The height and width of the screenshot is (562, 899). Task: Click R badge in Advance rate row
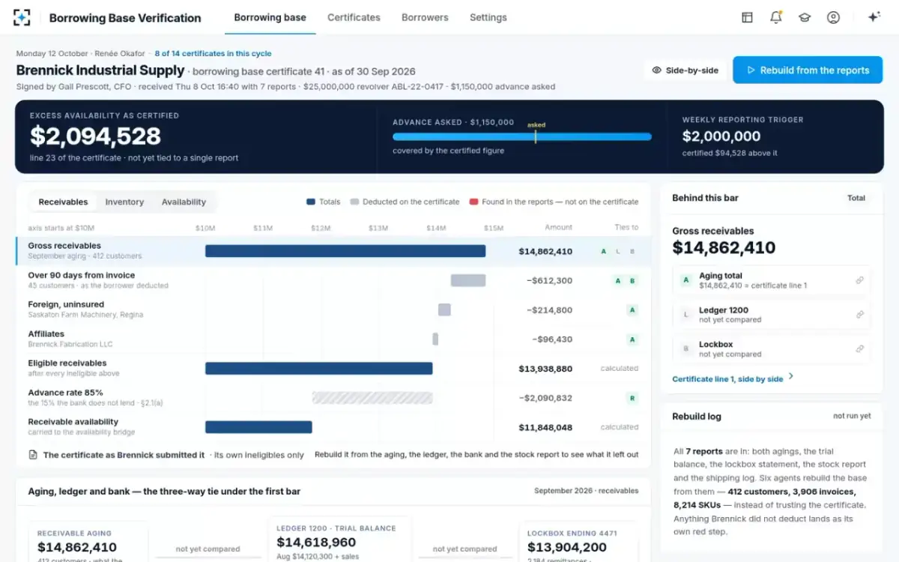click(x=632, y=399)
